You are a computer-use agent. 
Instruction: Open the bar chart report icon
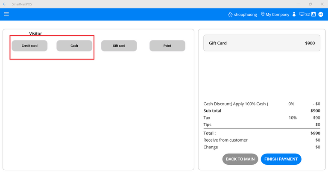313,15
